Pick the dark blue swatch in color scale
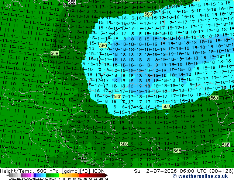Viewport: 234px width, 180px height. pos(35,176)
